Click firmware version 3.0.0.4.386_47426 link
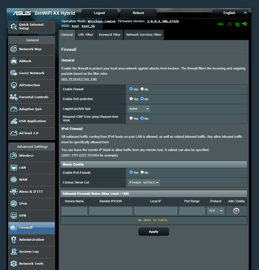 click(163, 21)
